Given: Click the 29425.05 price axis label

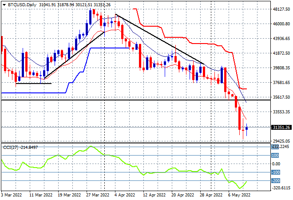Looking at the screenshot, I should [281, 141].
